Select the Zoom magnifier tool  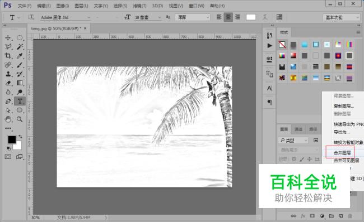pos(20,119)
